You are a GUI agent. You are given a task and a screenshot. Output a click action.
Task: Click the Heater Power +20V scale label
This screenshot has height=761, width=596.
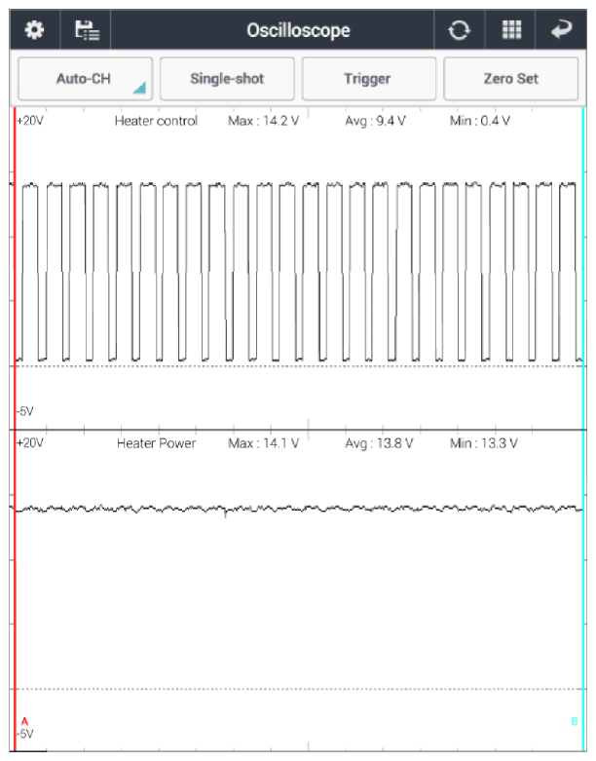30,442
